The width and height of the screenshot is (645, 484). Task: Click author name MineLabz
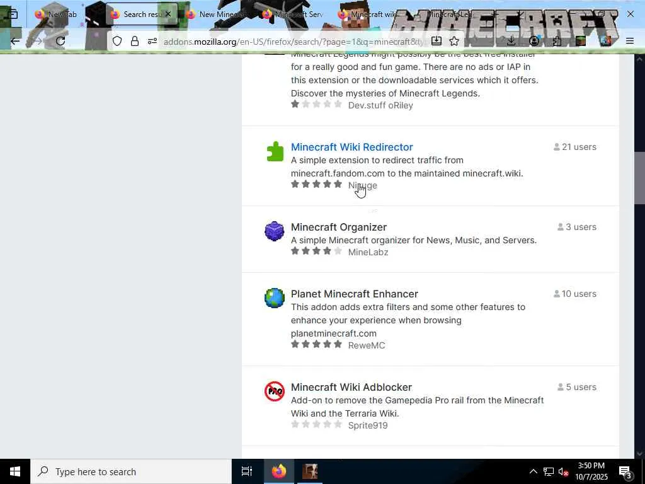(x=368, y=252)
